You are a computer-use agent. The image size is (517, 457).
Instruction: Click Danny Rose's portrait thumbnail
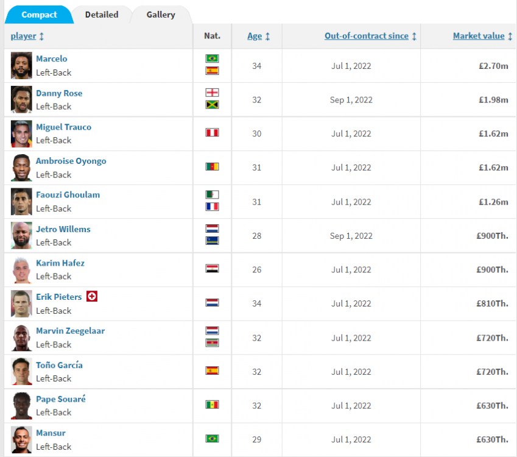tap(21, 99)
